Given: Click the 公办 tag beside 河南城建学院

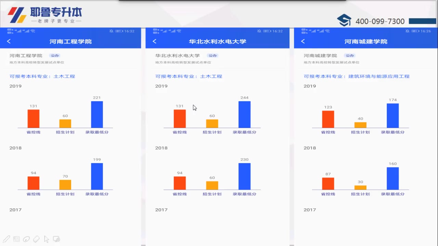Looking at the screenshot, I should pyautogui.click(x=349, y=56).
